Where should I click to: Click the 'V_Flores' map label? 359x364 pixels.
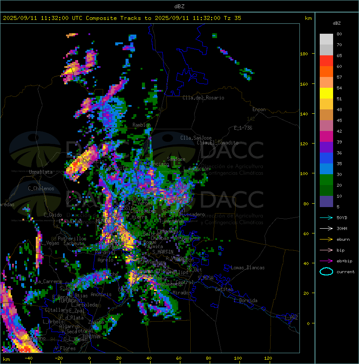[65, 348]
